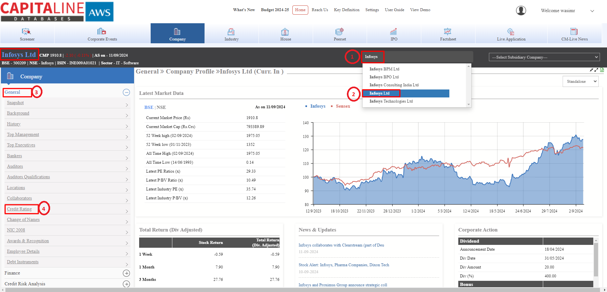Open the Budget 2024-25 menu item
The height and width of the screenshot is (292, 607).
pos(275,10)
